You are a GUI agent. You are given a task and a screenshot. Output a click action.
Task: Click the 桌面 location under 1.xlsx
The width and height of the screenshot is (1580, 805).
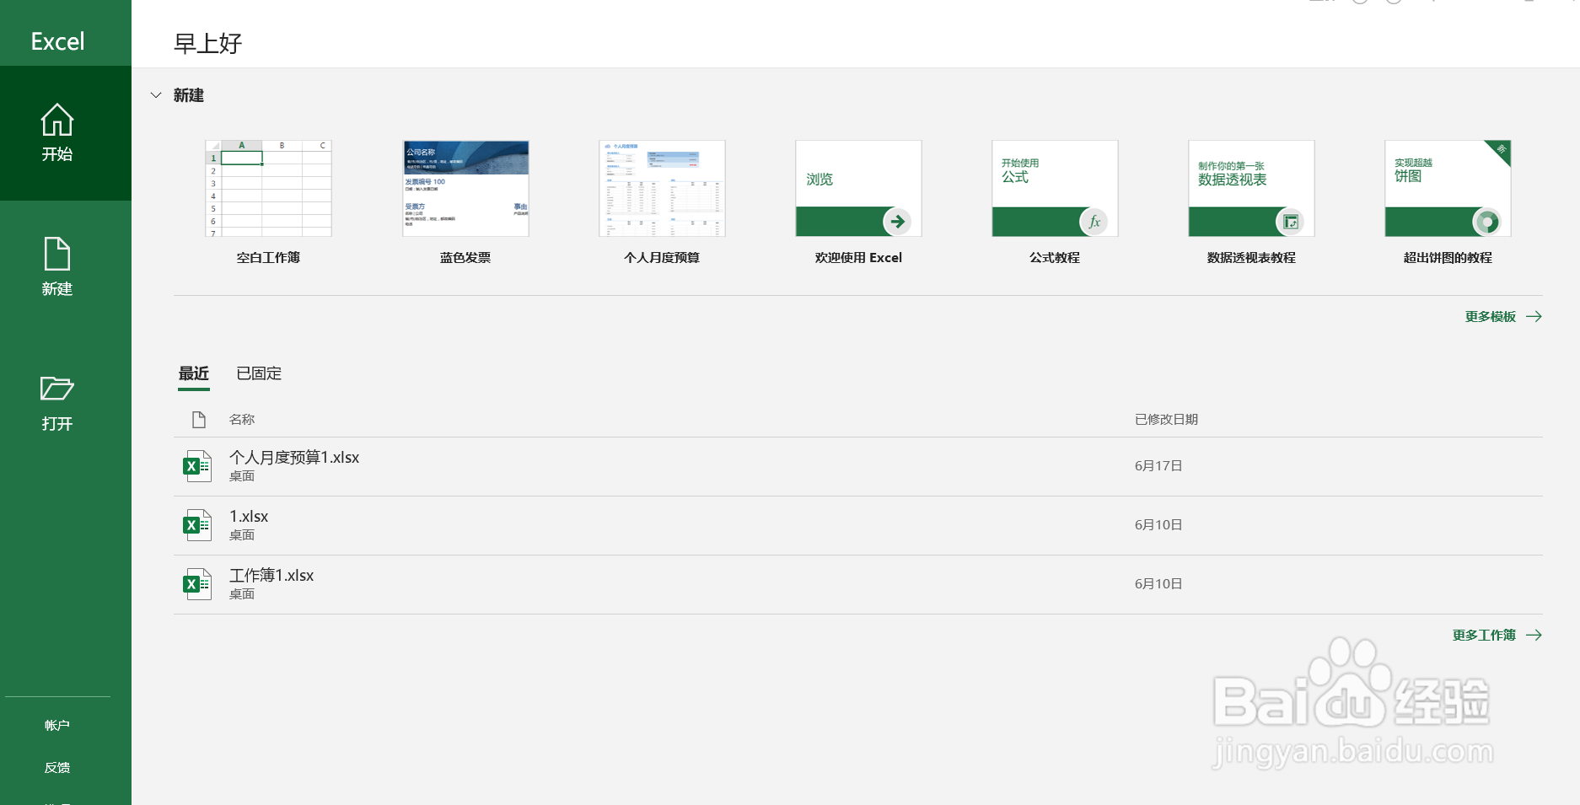click(x=242, y=535)
